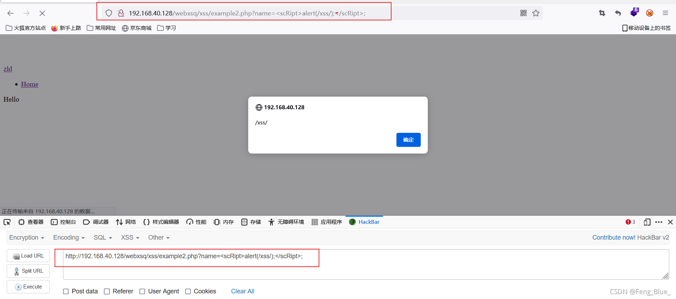Select the HackBar devtools tab
676x299 pixels.
(x=364, y=222)
